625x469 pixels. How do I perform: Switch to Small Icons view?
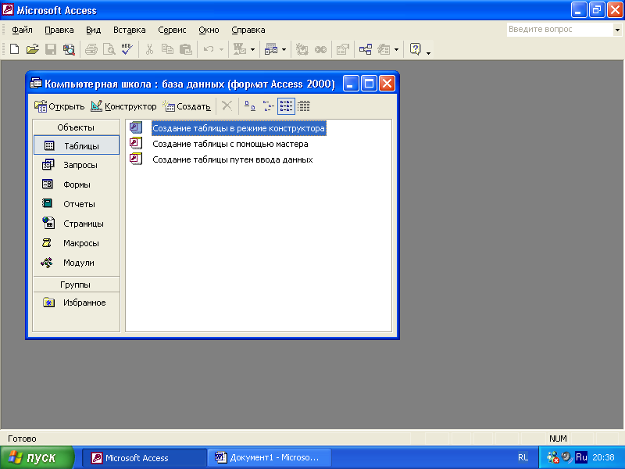[268, 106]
